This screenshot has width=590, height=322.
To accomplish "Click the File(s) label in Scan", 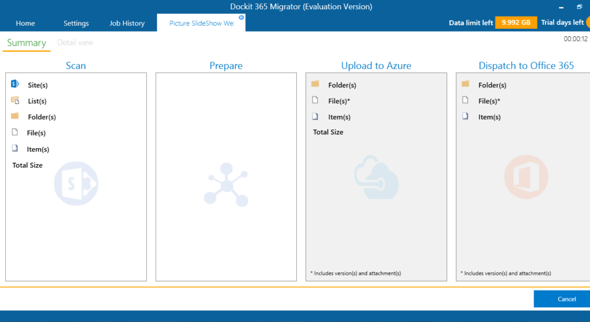I will pos(36,133).
